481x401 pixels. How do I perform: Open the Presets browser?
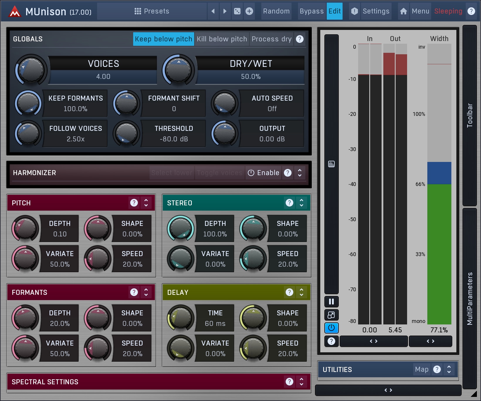pos(152,11)
